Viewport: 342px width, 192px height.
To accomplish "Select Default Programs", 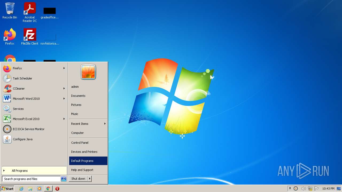I will (x=88, y=161).
